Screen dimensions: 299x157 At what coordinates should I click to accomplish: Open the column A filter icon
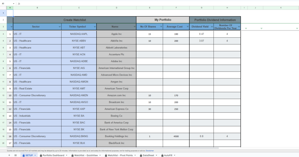pos(11,27)
